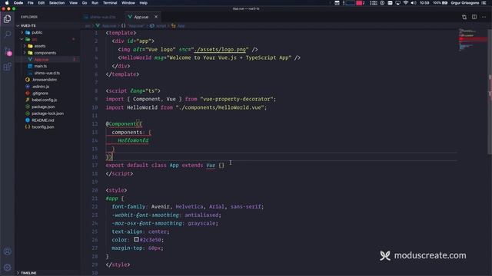
Task: Open the Wi-Fi status menu
Action: [x=406, y=3]
